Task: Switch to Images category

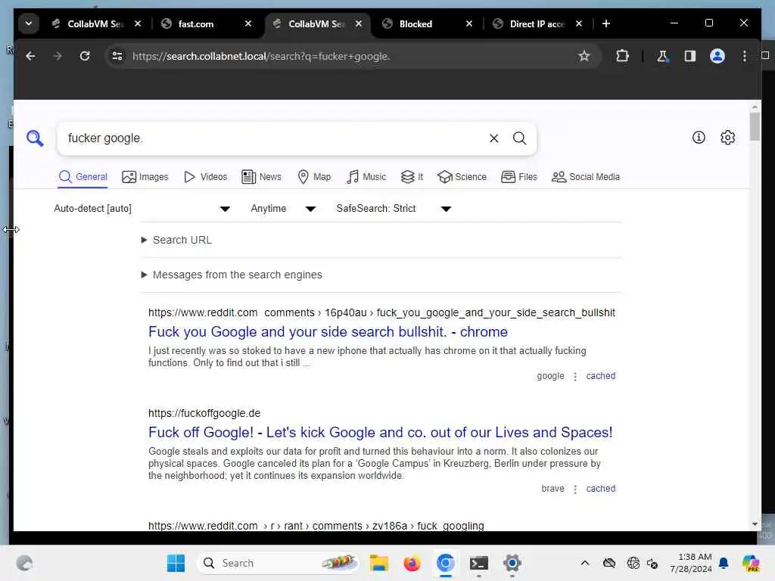Action: 145,177
